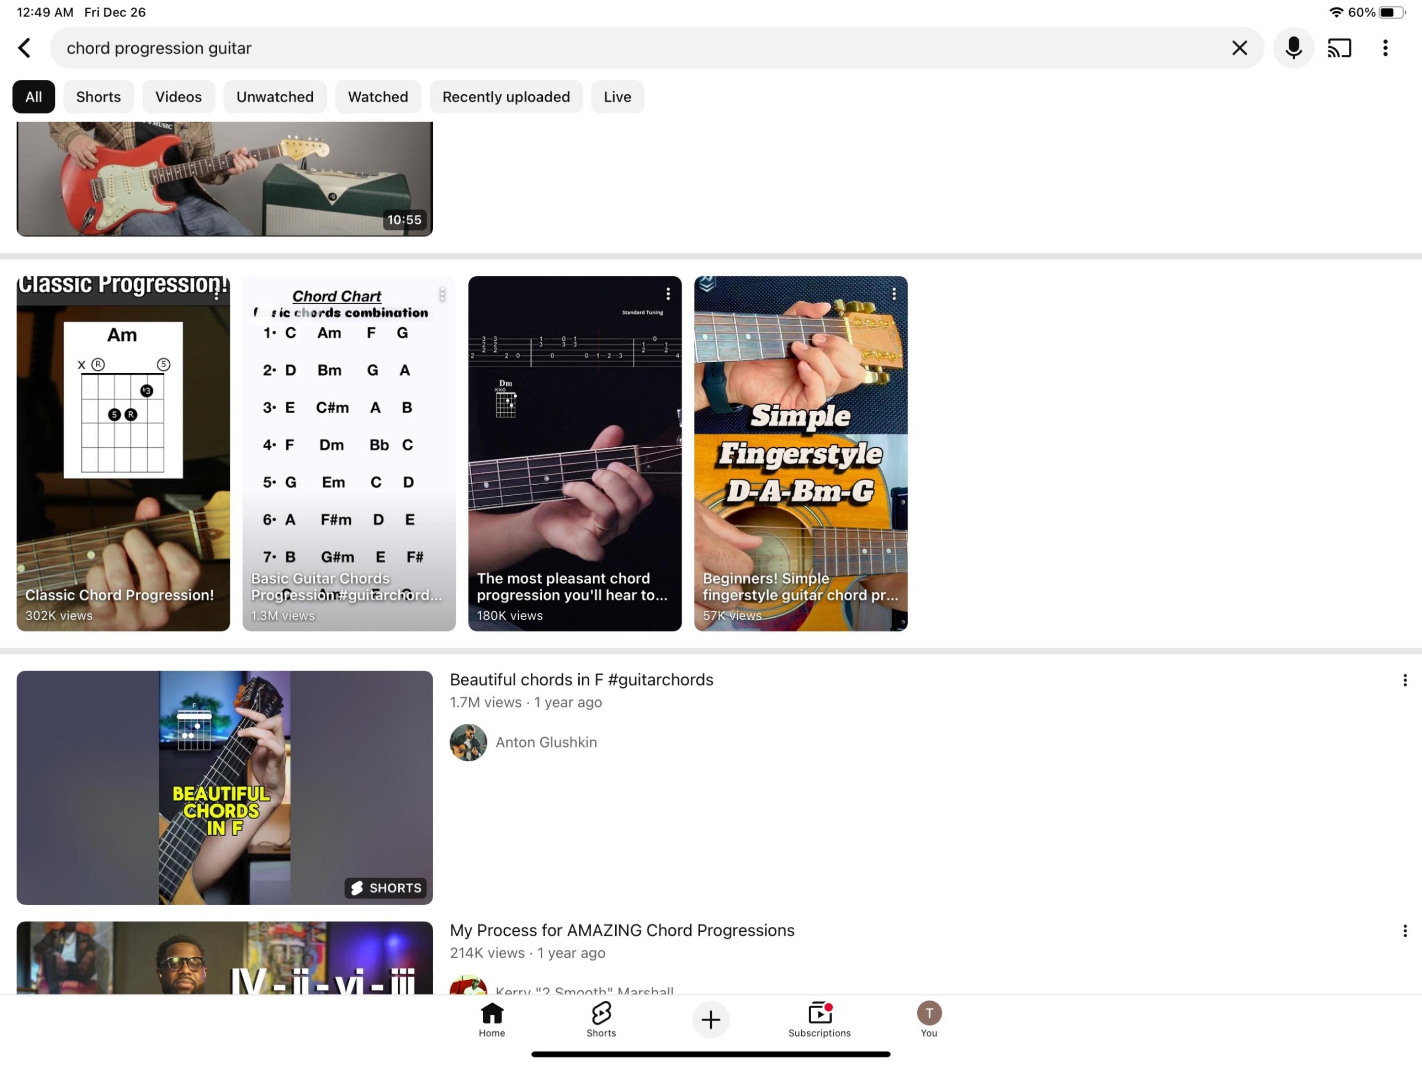Viewport: 1422px width, 1065px height.
Task: Open the Subscriptions tab
Action: pyautogui.click(x=820, y=1020)
